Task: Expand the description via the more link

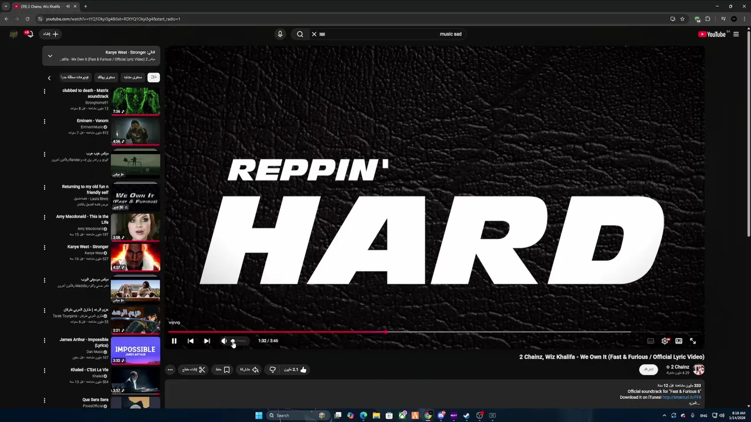Action: pos(695,403)
